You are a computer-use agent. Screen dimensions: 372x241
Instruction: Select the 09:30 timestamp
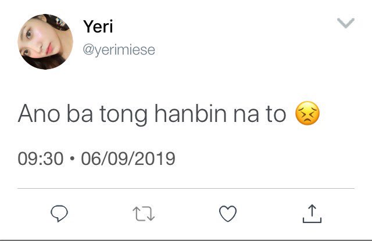pyautogui.click(x=41, y=159)
